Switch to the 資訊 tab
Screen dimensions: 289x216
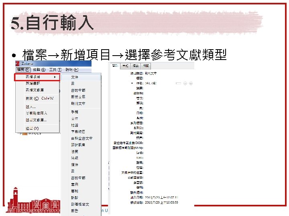pyautogui.click(x=115, y=66)
